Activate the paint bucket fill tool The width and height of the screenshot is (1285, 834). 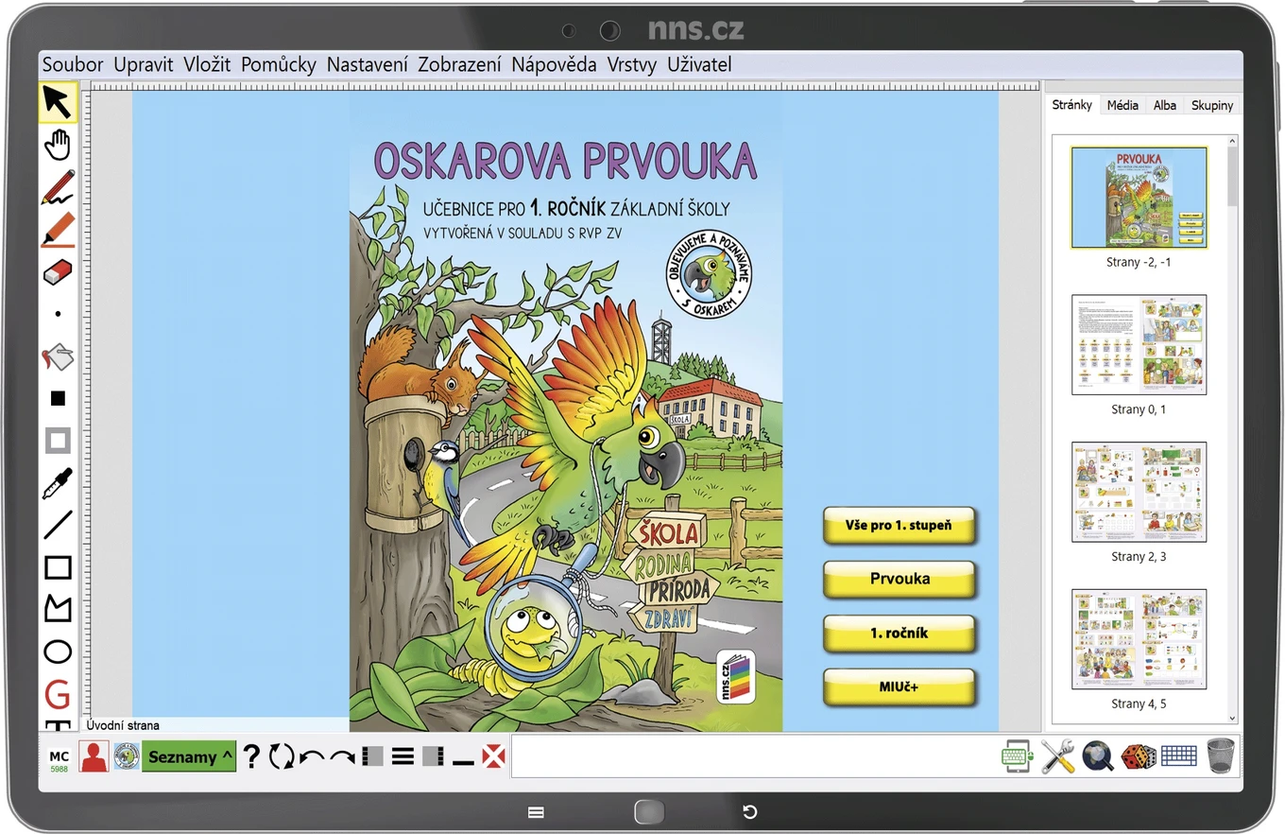[58, 357]
